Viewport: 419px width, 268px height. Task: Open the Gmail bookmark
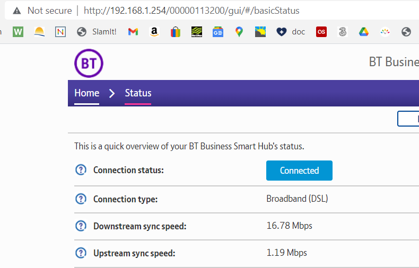(x=133, y=32)
